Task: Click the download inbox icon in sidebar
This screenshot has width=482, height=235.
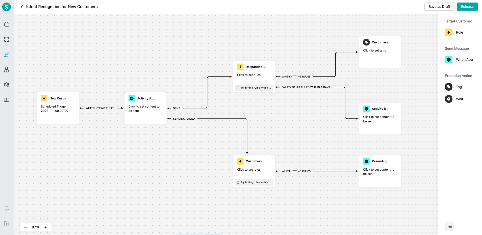Action: coord(7,224)
